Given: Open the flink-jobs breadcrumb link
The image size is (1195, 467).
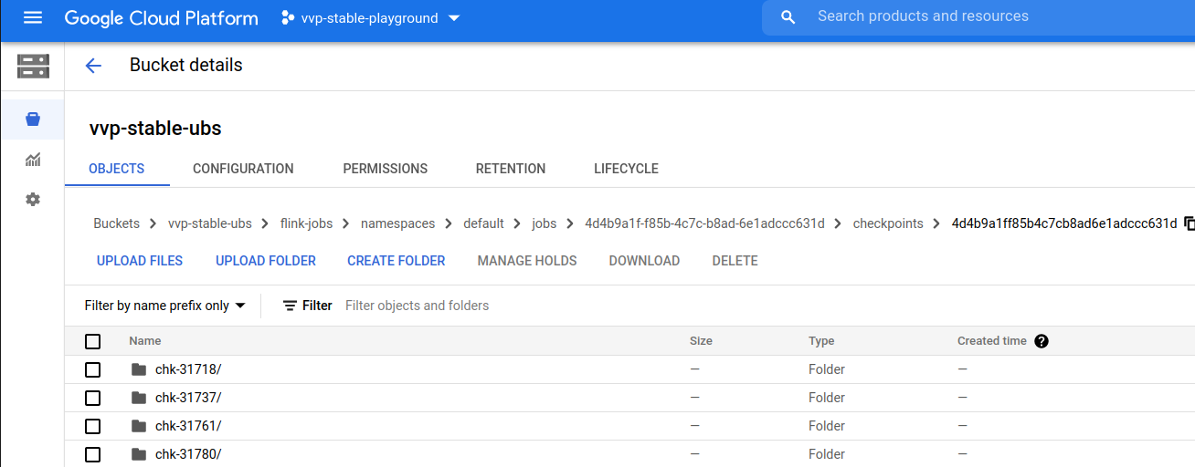Looking at the screenshot, I should [x=307, y=223].
